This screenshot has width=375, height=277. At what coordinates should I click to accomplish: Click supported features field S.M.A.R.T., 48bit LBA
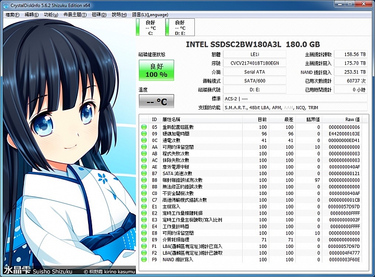point(295,108)
